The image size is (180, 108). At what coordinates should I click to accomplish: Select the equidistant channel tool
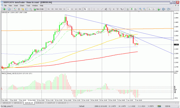click(x=106, y=9)
